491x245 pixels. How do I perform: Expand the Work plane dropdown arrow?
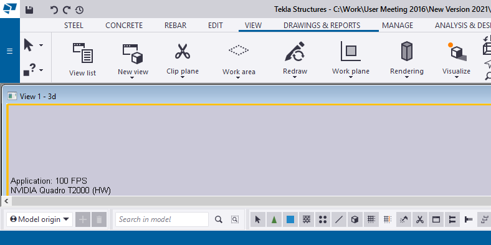coord(350,77)
